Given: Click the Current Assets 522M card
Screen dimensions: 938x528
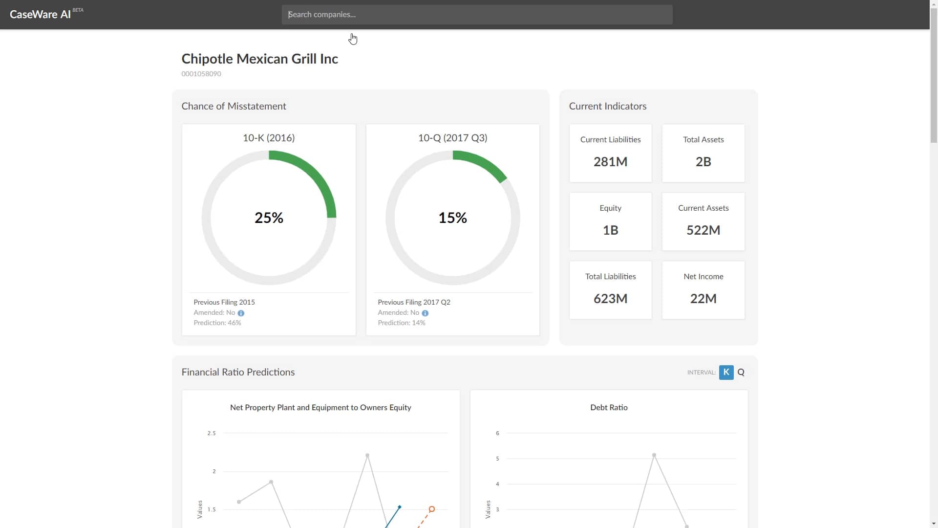Looking at the screenshot, I should pyautogui.click(x=703, y=221).
